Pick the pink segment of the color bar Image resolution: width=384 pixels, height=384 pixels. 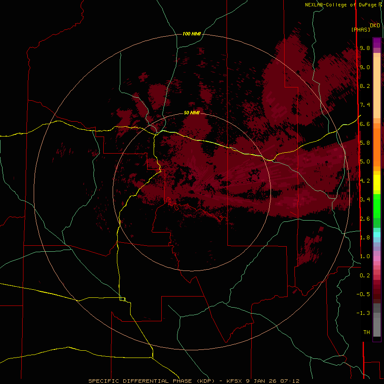point(377,259)
